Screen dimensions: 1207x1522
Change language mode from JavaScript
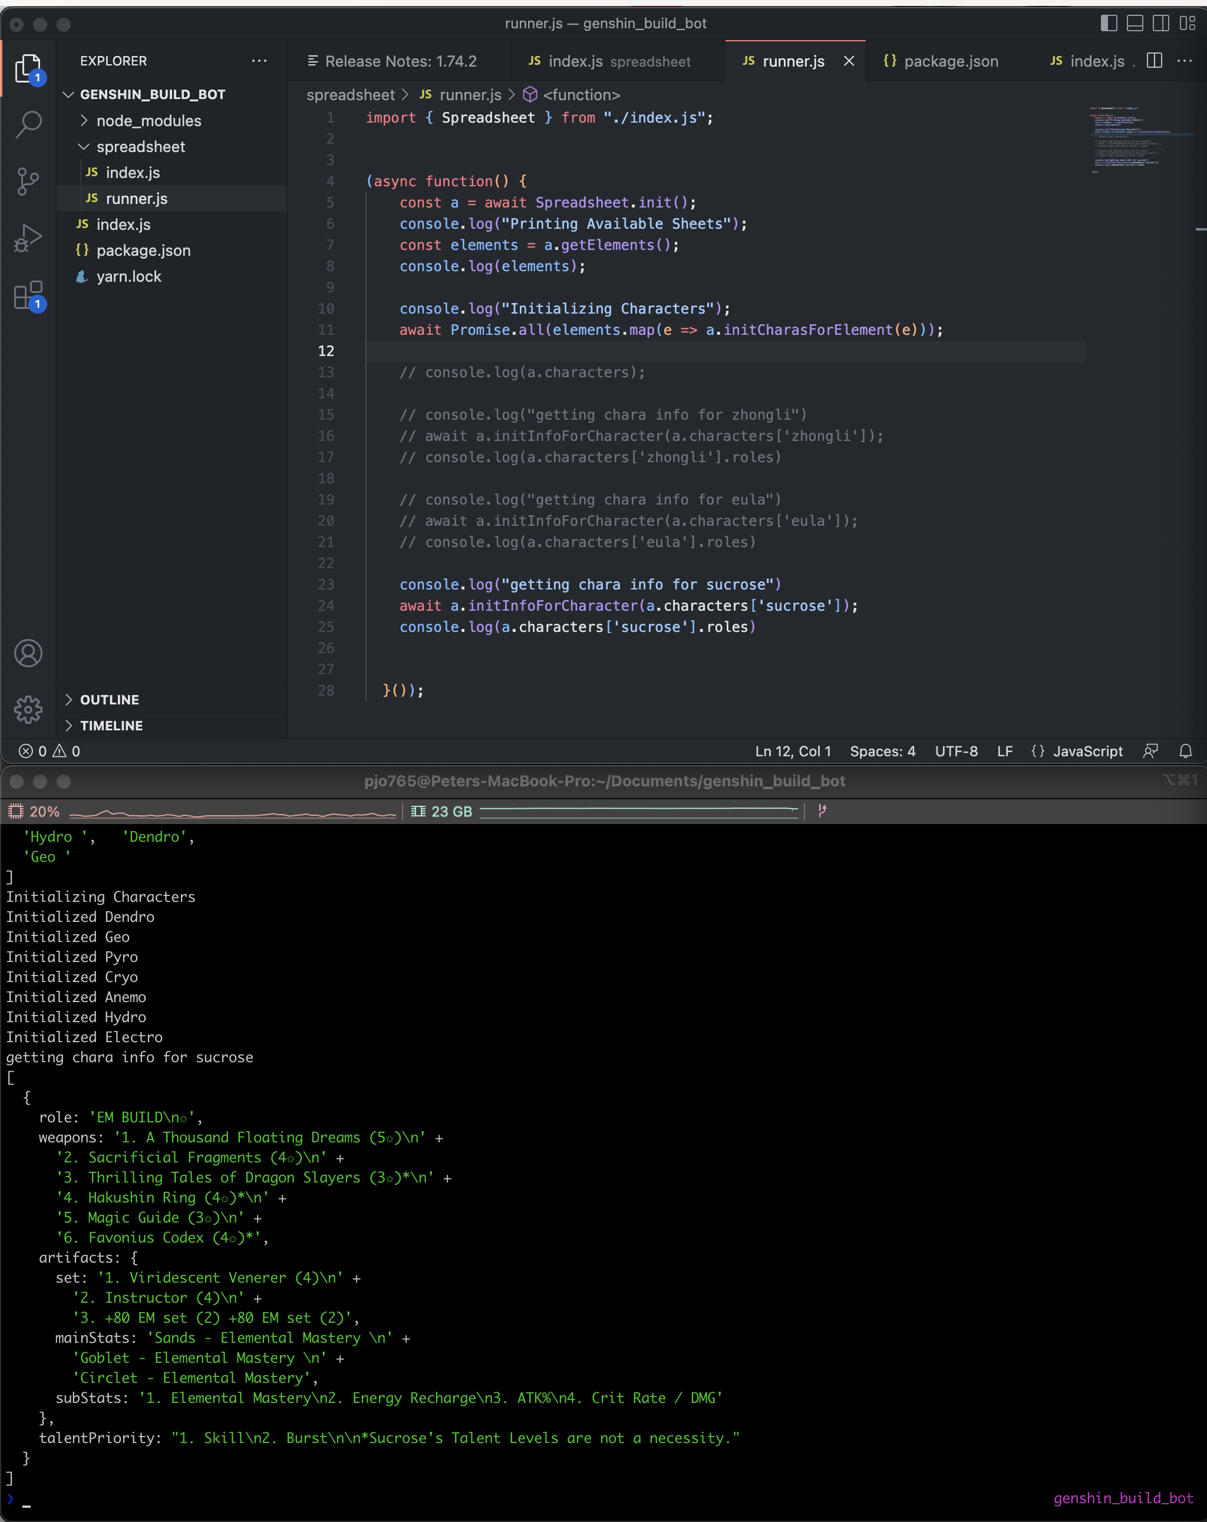pos(1087,751)
